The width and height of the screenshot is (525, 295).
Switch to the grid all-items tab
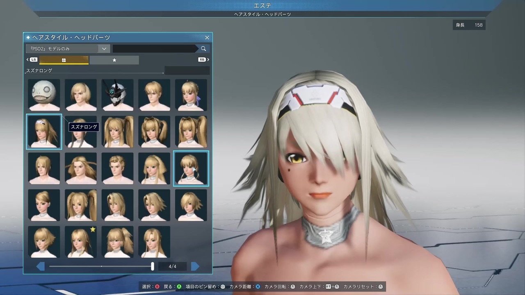click(x=64, y=60)
